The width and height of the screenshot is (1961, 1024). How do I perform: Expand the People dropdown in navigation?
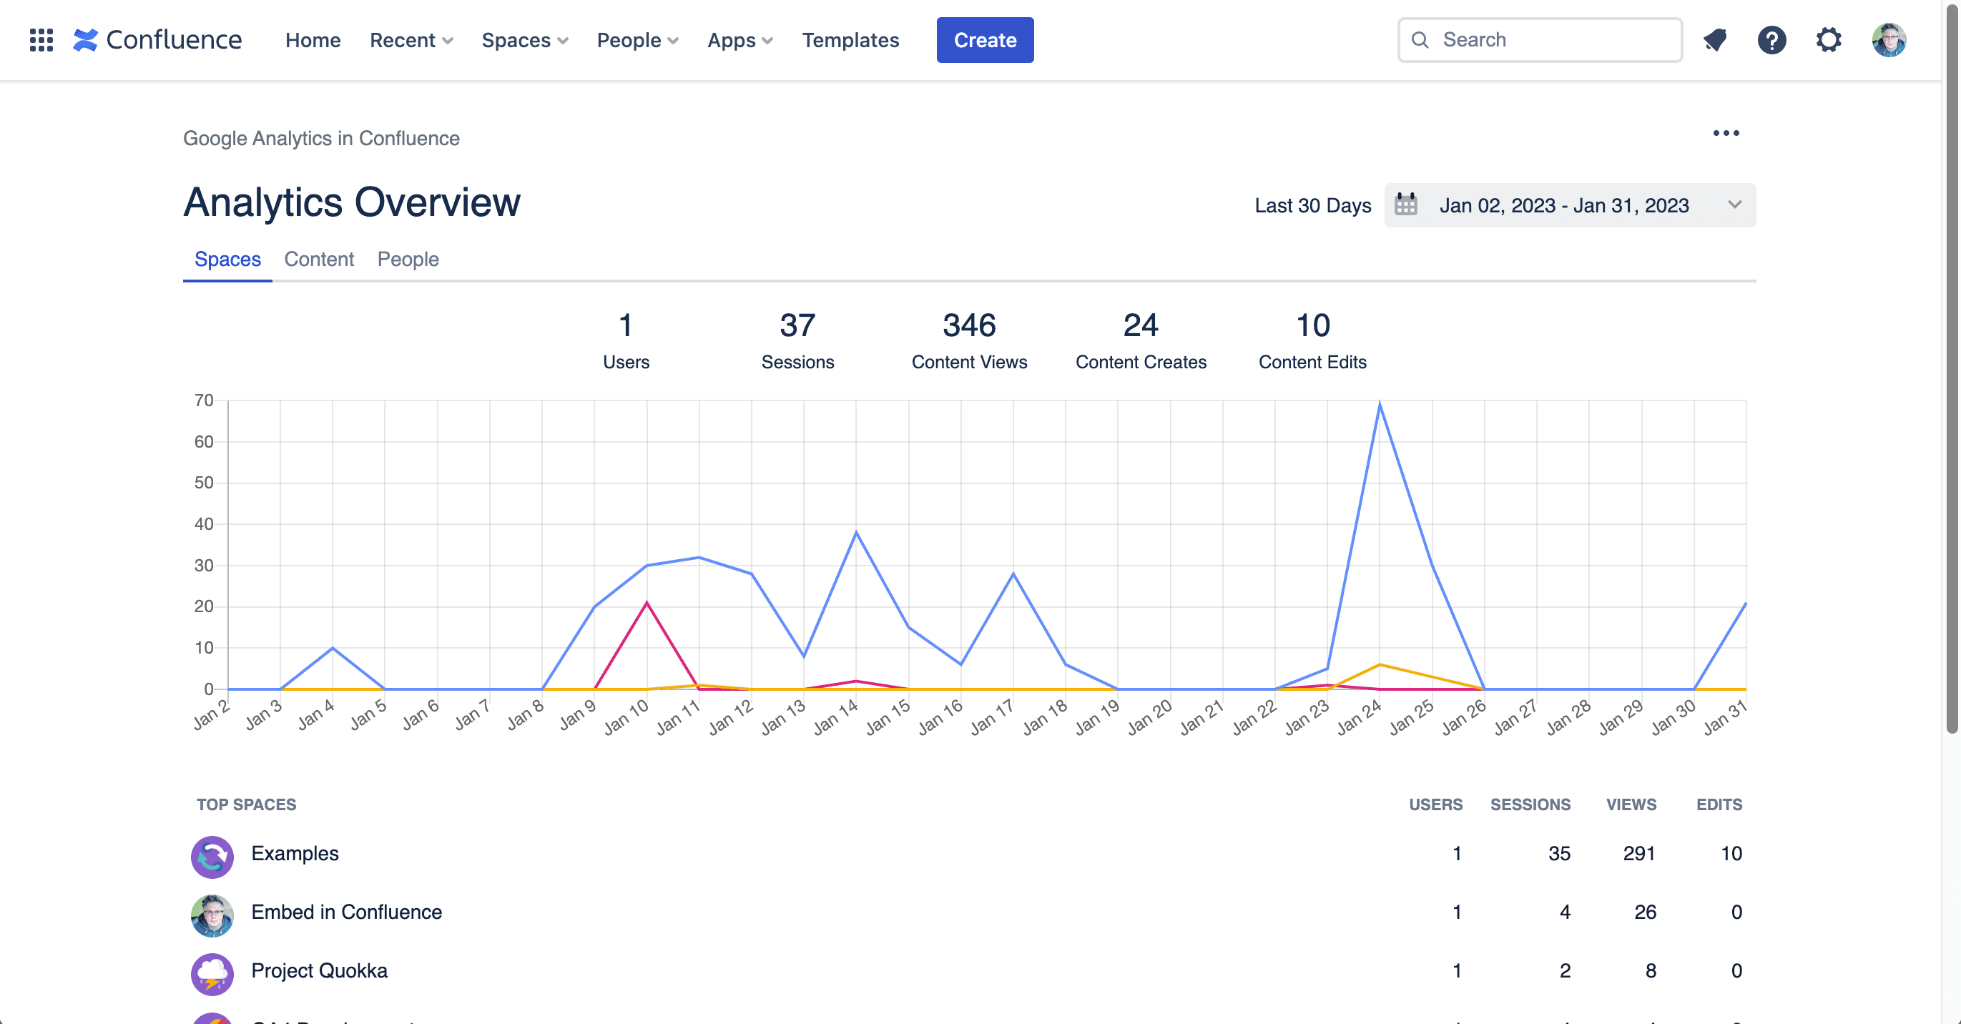637,39
